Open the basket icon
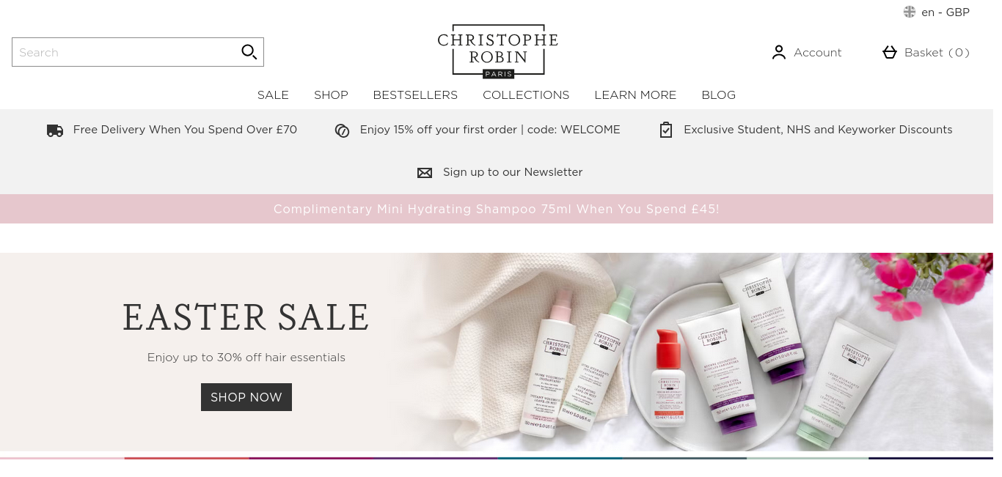Image resolution: width=1002 pixels, height=477 pixels. [x=890, y=53]
